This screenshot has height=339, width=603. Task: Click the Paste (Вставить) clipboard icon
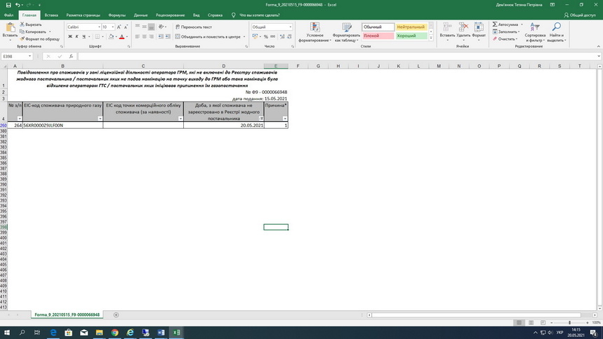pyautogui.click(x=10, y=28)
